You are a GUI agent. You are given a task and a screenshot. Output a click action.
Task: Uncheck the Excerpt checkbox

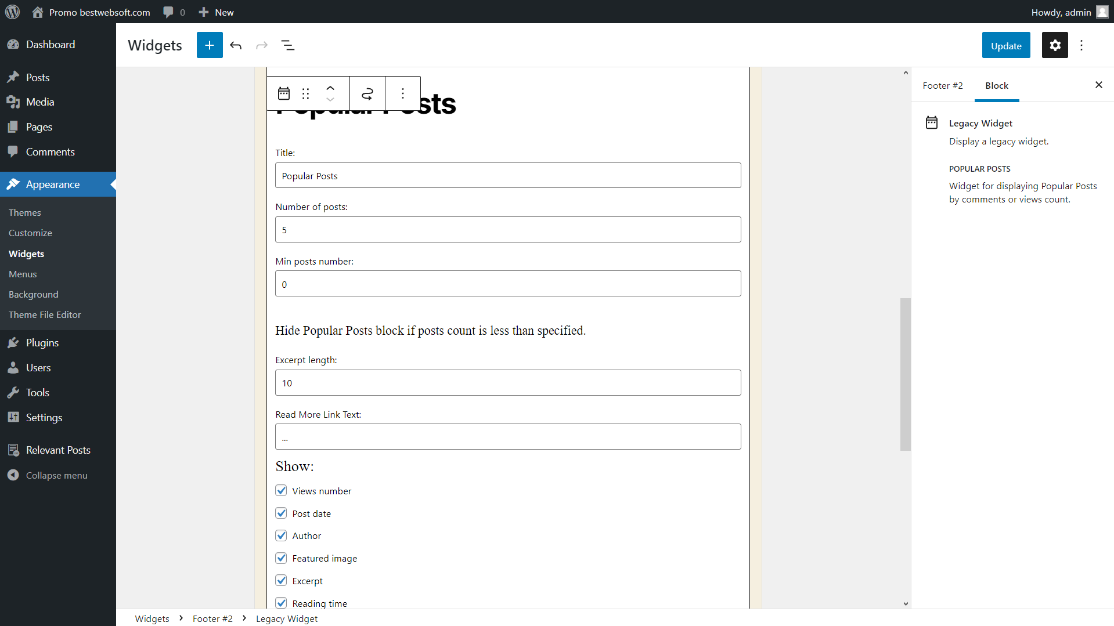[281, 580]
